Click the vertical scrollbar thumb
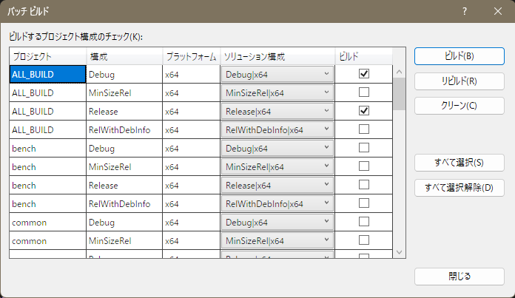This screenshot has width=515, height=298. 399,94
